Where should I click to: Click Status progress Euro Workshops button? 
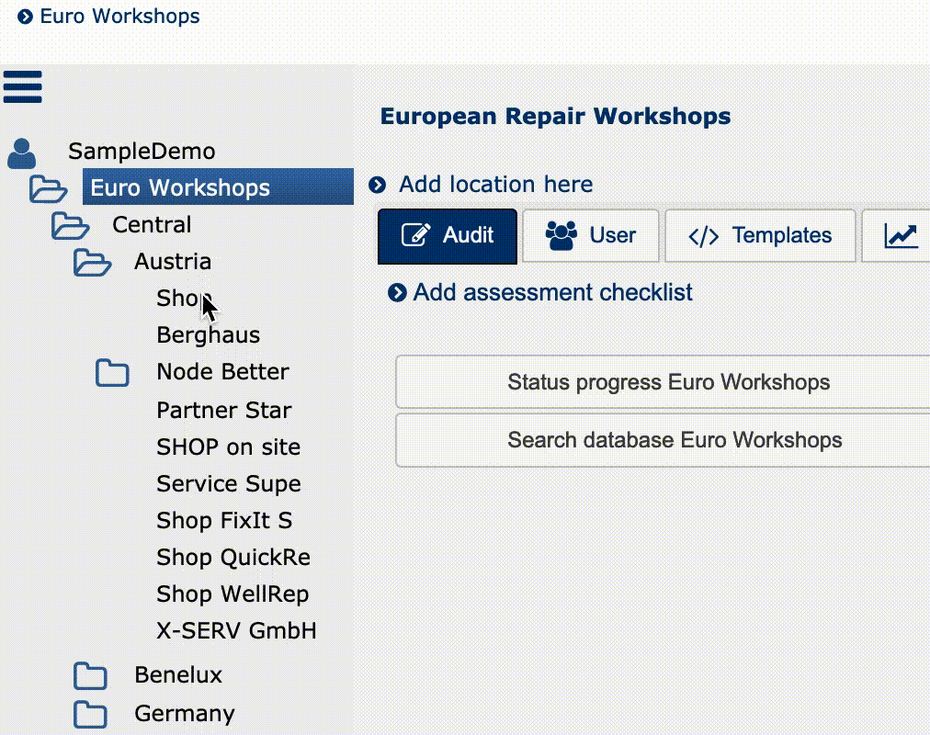tap(668, 382)
